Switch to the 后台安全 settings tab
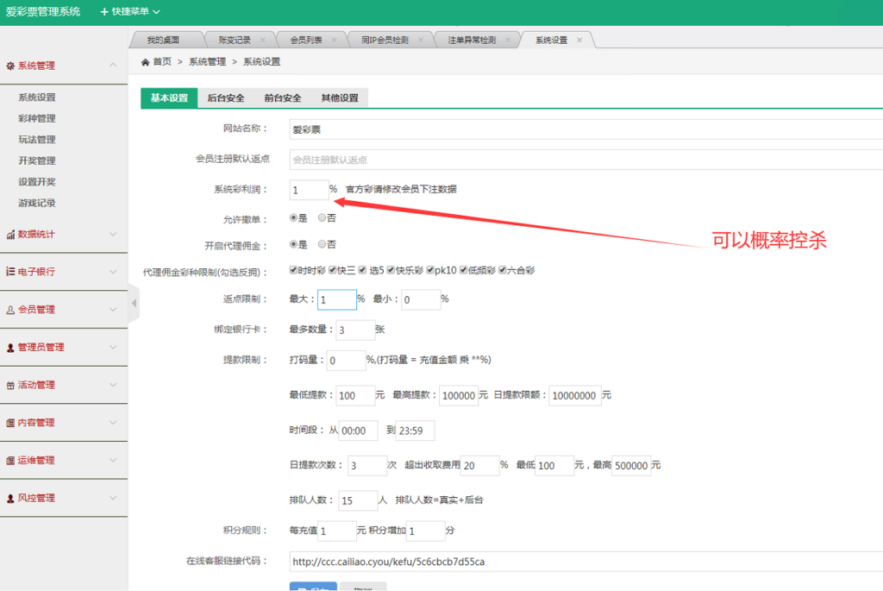This screenshot has width=883, height=591. (225, 97)
